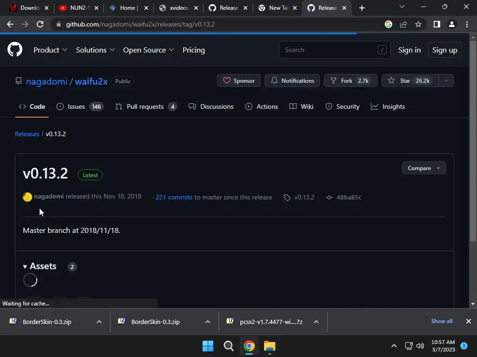Click Sign in
The image size is (477, 357).
point(409,50)
